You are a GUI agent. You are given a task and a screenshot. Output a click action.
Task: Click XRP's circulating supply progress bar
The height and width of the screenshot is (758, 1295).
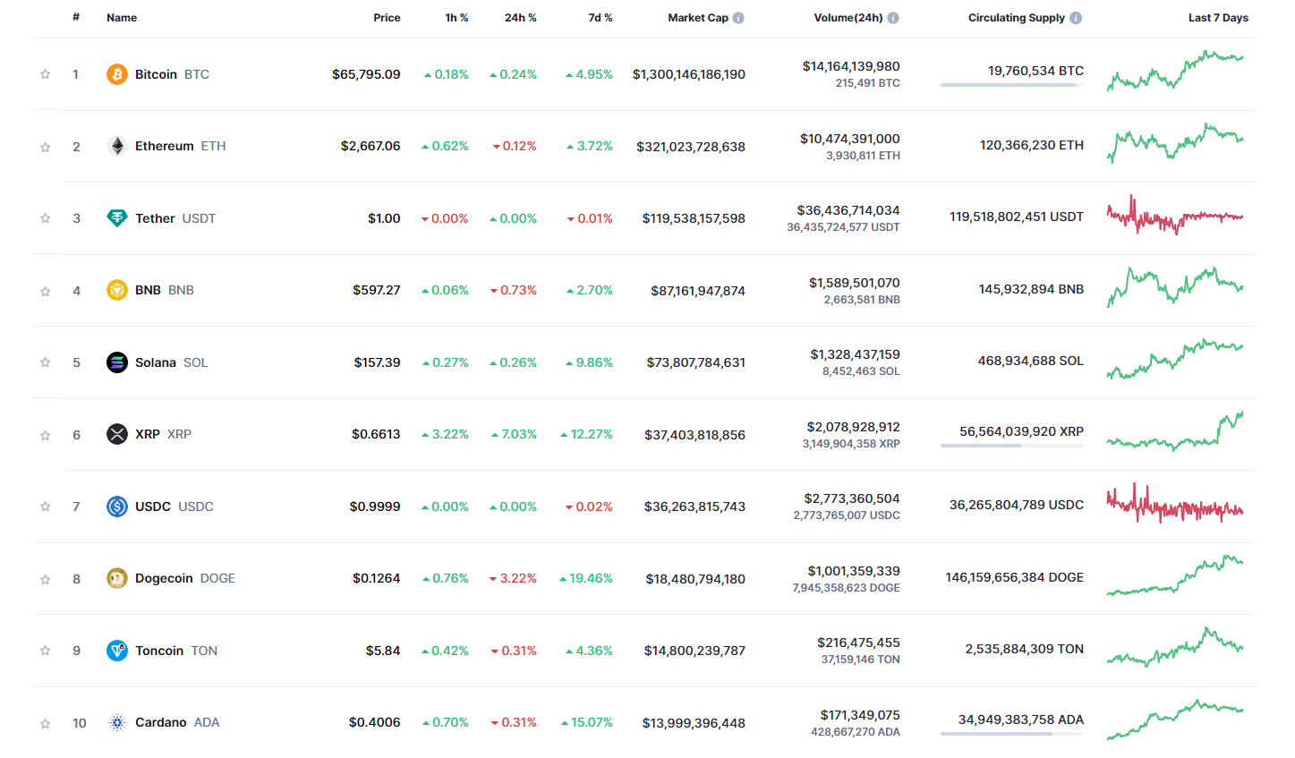[1012, 446]
